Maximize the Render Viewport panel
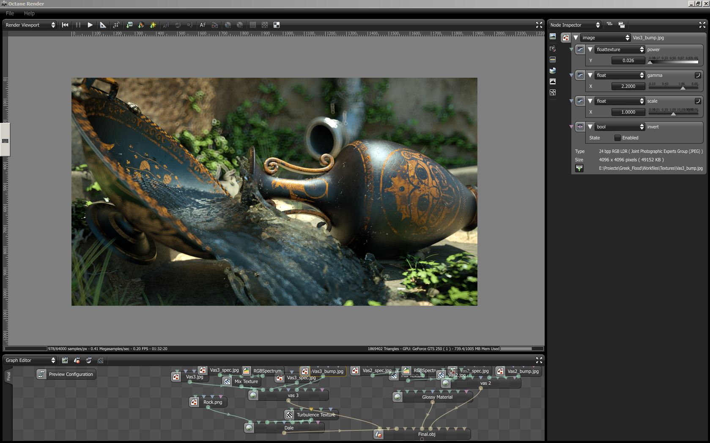Image resolution: width=710 pixels, height=443 pixels. (x=539, y=25)
